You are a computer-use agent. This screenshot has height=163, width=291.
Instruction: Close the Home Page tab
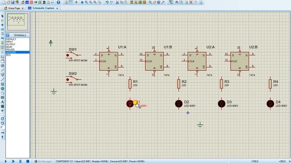(23, 8)
